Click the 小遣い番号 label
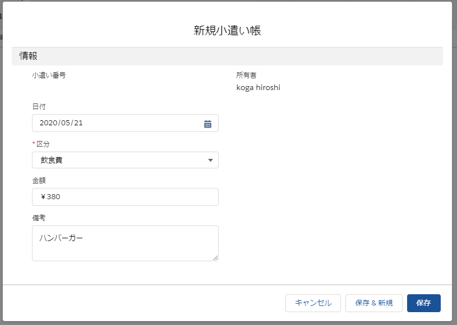The height and width of the screenshot is (325, 457). pos(49,75)
